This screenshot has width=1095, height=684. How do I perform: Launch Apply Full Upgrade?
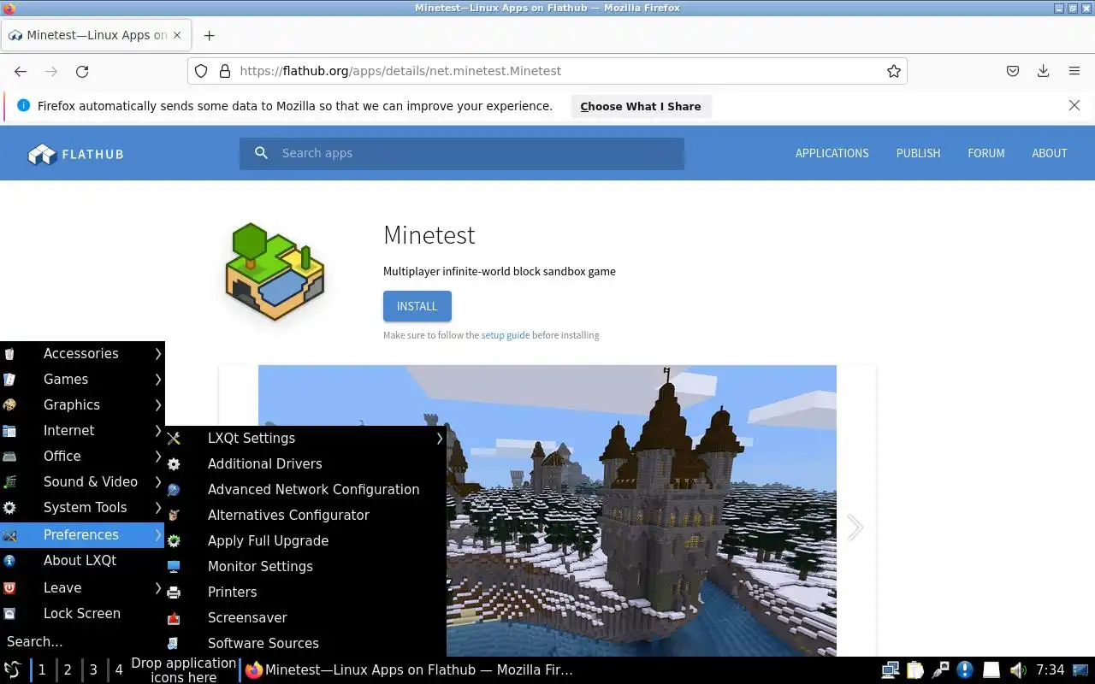(x=305, y=540)
